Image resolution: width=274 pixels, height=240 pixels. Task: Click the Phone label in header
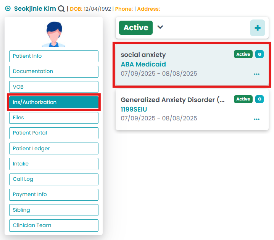[x=124, y=9]
